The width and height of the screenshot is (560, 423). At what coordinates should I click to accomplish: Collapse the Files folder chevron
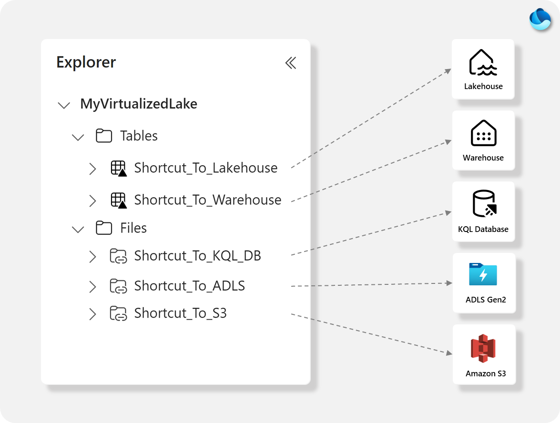(78, 229)
